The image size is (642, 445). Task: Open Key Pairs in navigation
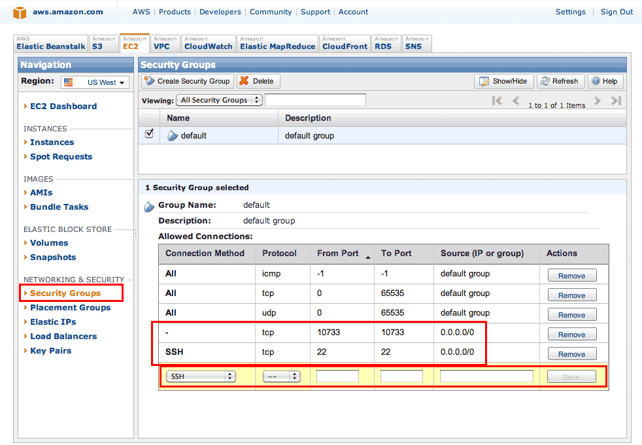51,350
